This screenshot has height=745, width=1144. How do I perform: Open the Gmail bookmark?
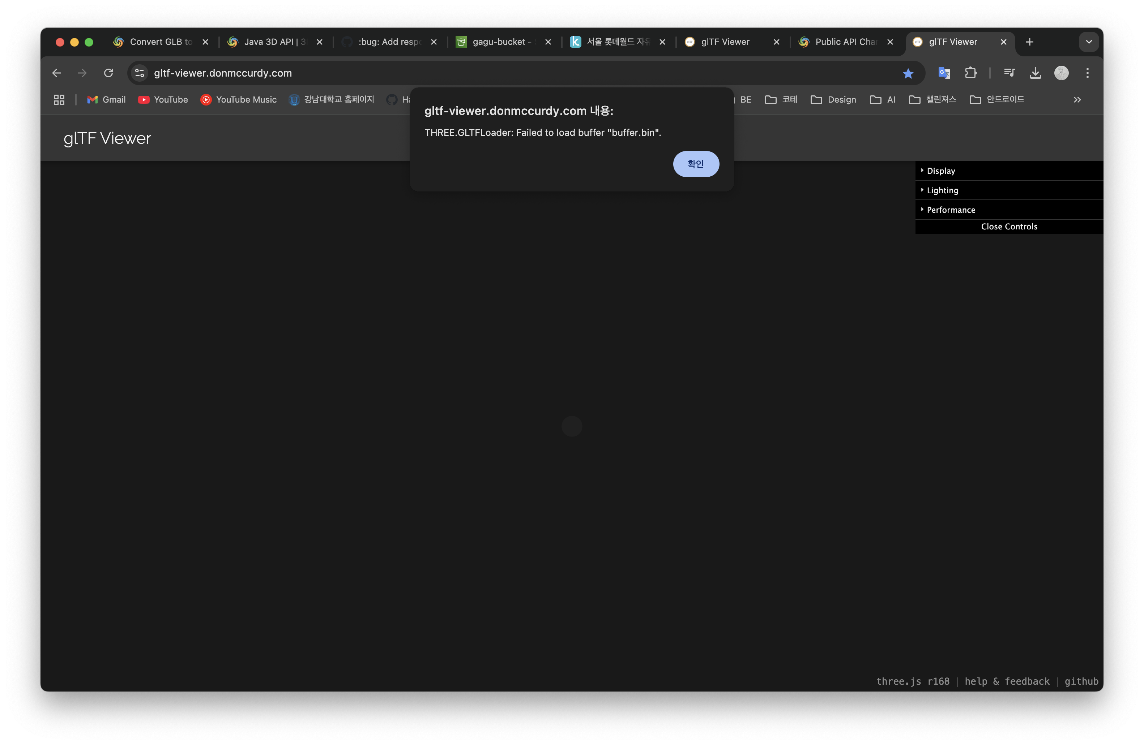point(106,99)
